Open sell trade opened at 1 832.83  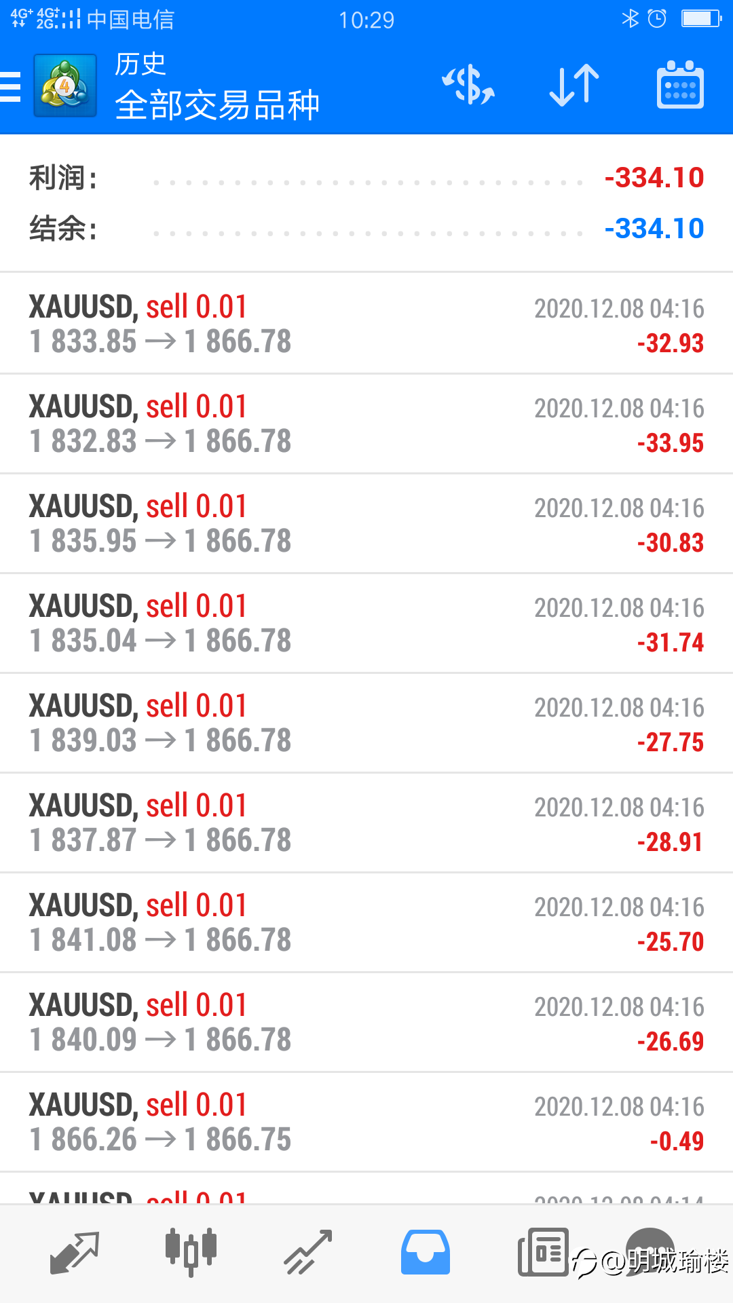tap(366, 423)
